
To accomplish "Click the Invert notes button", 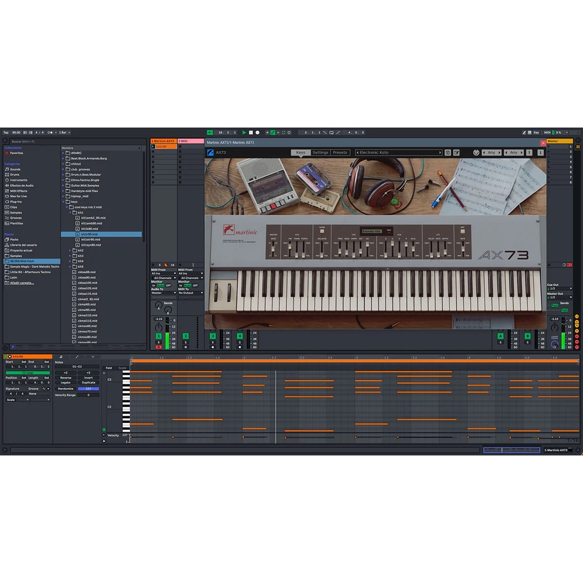I will (x=88, y=378).
